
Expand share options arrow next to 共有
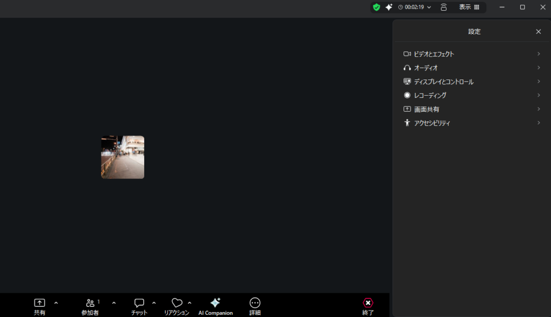coord(56,303)
